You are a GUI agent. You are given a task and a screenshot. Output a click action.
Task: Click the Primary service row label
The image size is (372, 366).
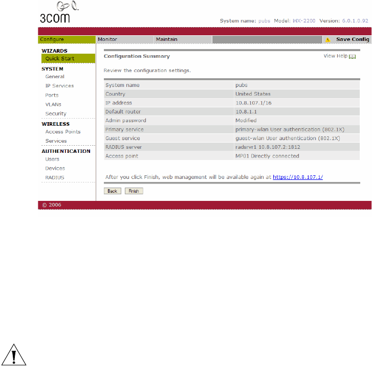tap(124, 129)
